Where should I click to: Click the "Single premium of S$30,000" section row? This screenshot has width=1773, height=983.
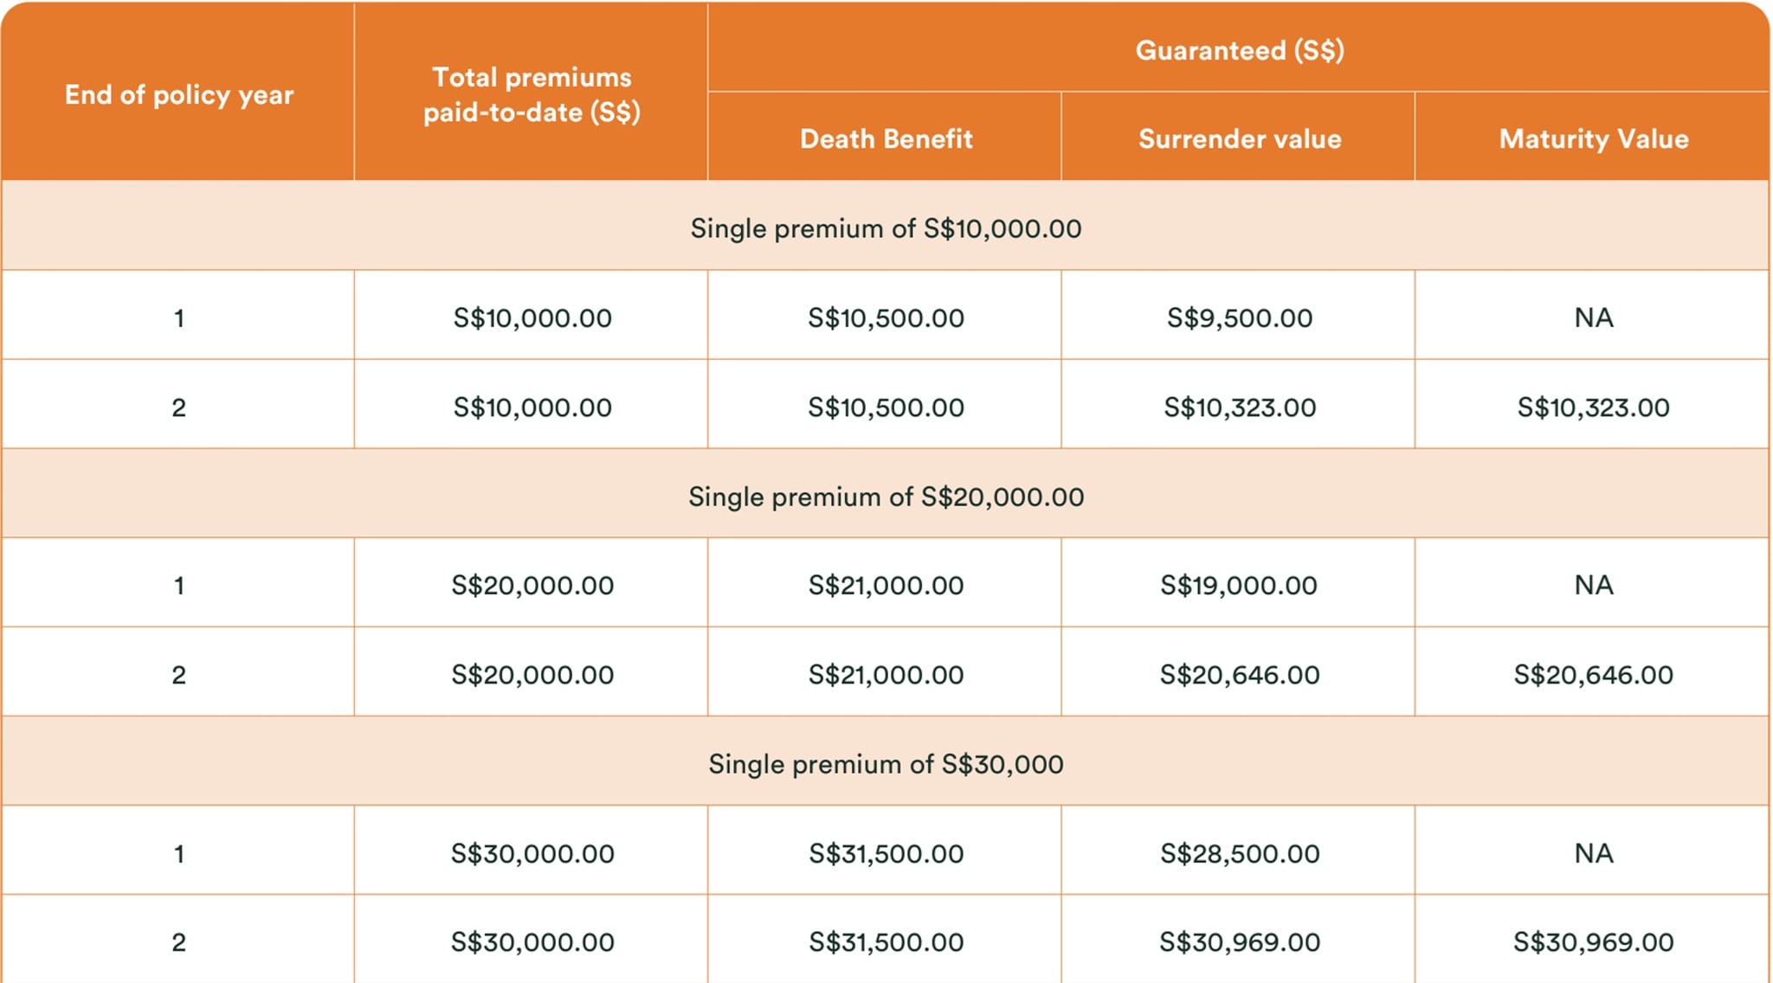click(x=886, y=764)
